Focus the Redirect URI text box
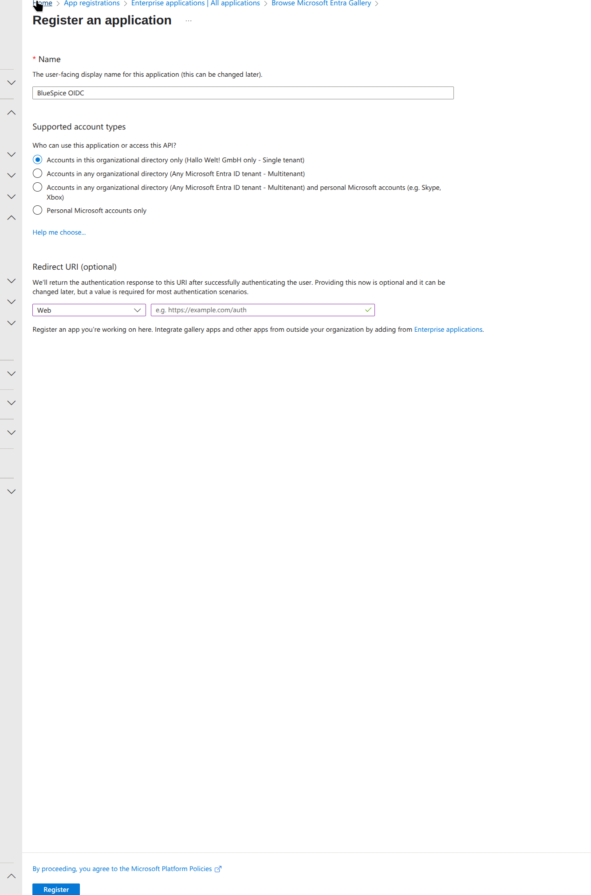 (x=257, y=310)
